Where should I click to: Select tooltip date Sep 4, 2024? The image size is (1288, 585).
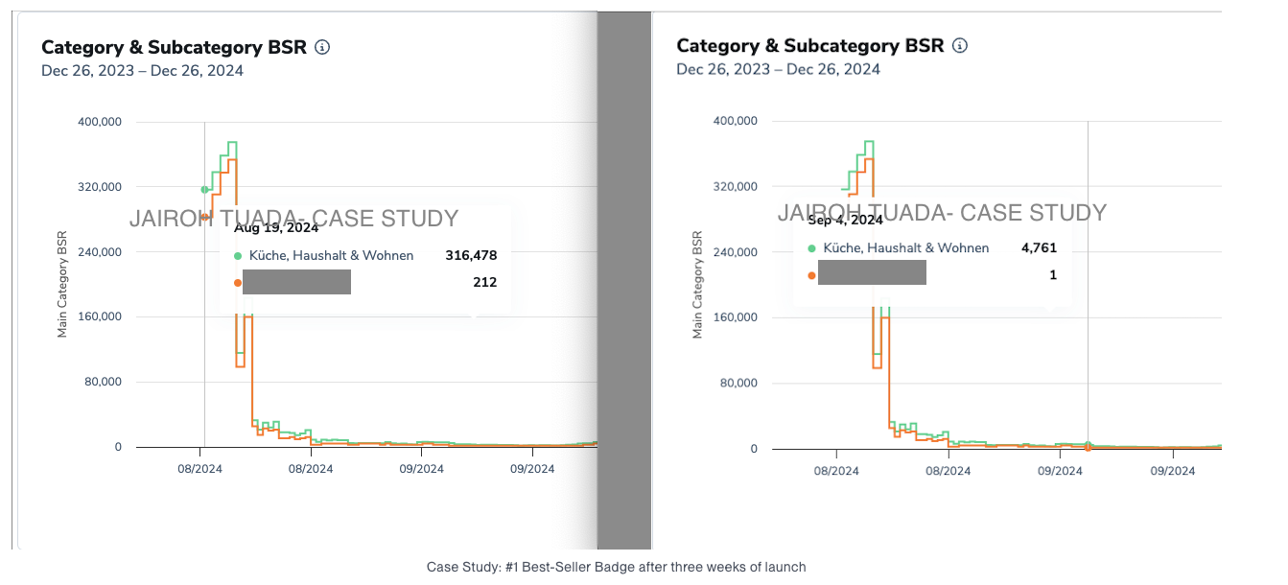(x=846, y=220)
